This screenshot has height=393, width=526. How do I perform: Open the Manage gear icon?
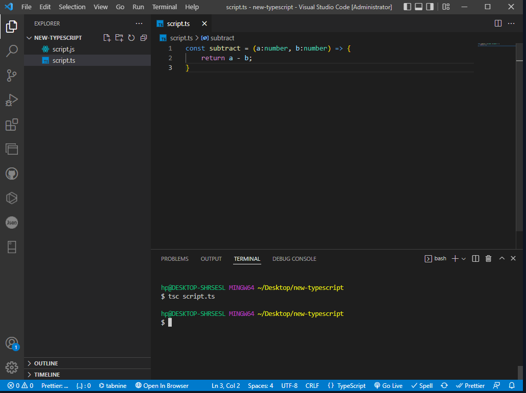(12, 367)
